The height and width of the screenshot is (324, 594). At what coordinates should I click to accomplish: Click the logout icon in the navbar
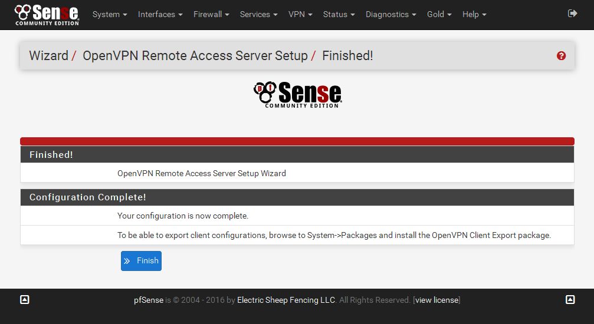(572, 14)
